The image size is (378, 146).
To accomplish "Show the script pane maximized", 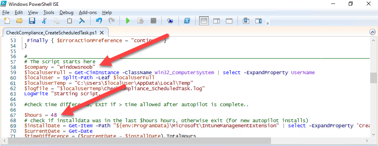I will 229,21.
